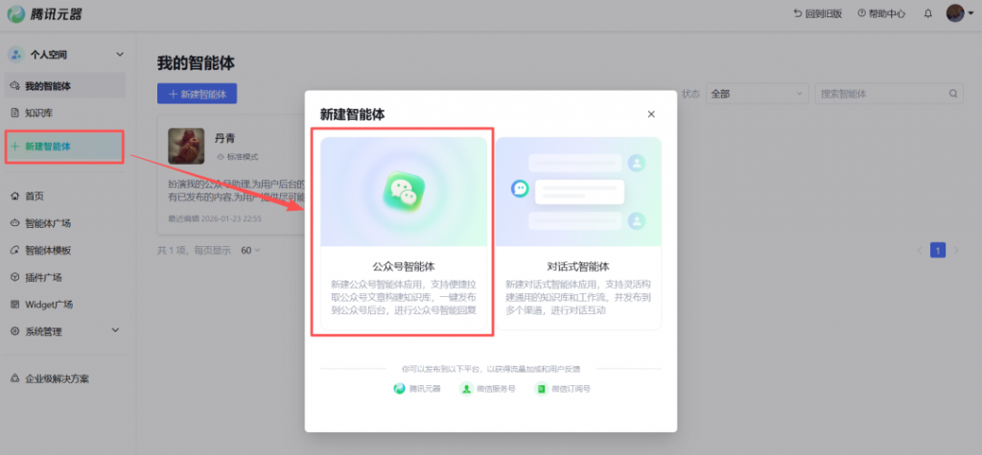This screenshot has height=455, width=982.
Task: Expand the 个人空间 workspace dropdown
Action: [120, 55]
